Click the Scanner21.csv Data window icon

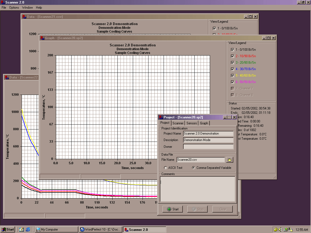[24, 17]
